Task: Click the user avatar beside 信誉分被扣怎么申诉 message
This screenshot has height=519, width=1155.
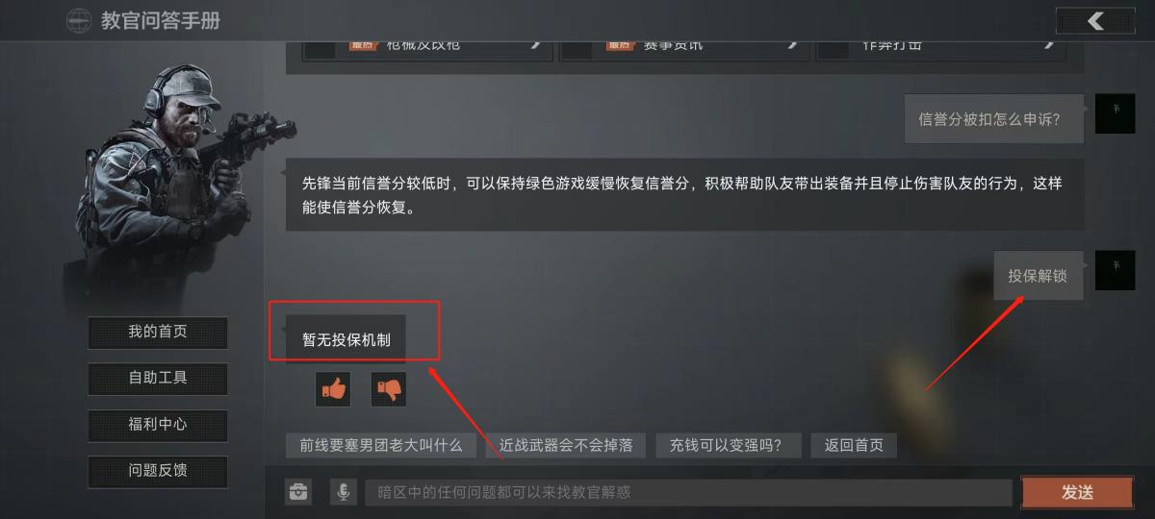Action: click(x=1115, y=114)
